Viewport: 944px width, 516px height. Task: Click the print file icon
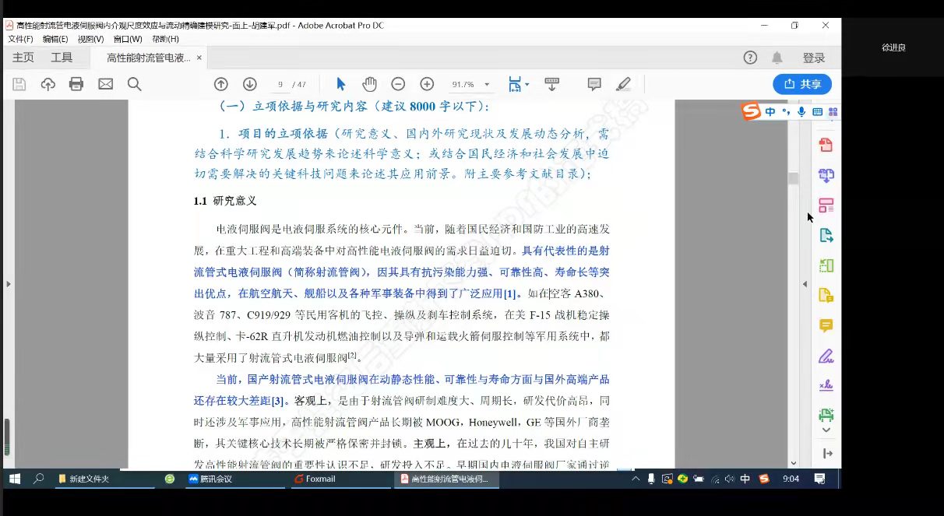tap(76, 84)
